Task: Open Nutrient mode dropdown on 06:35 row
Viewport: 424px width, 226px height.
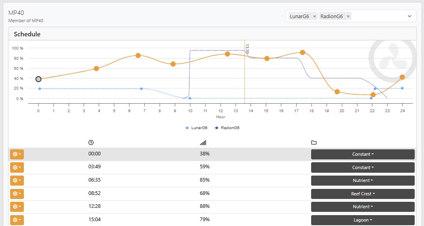Action: pos(363,180)
